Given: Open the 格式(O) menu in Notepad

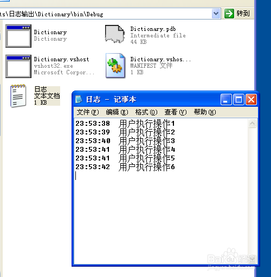Looking at the screenshot, I should (146, 112).
